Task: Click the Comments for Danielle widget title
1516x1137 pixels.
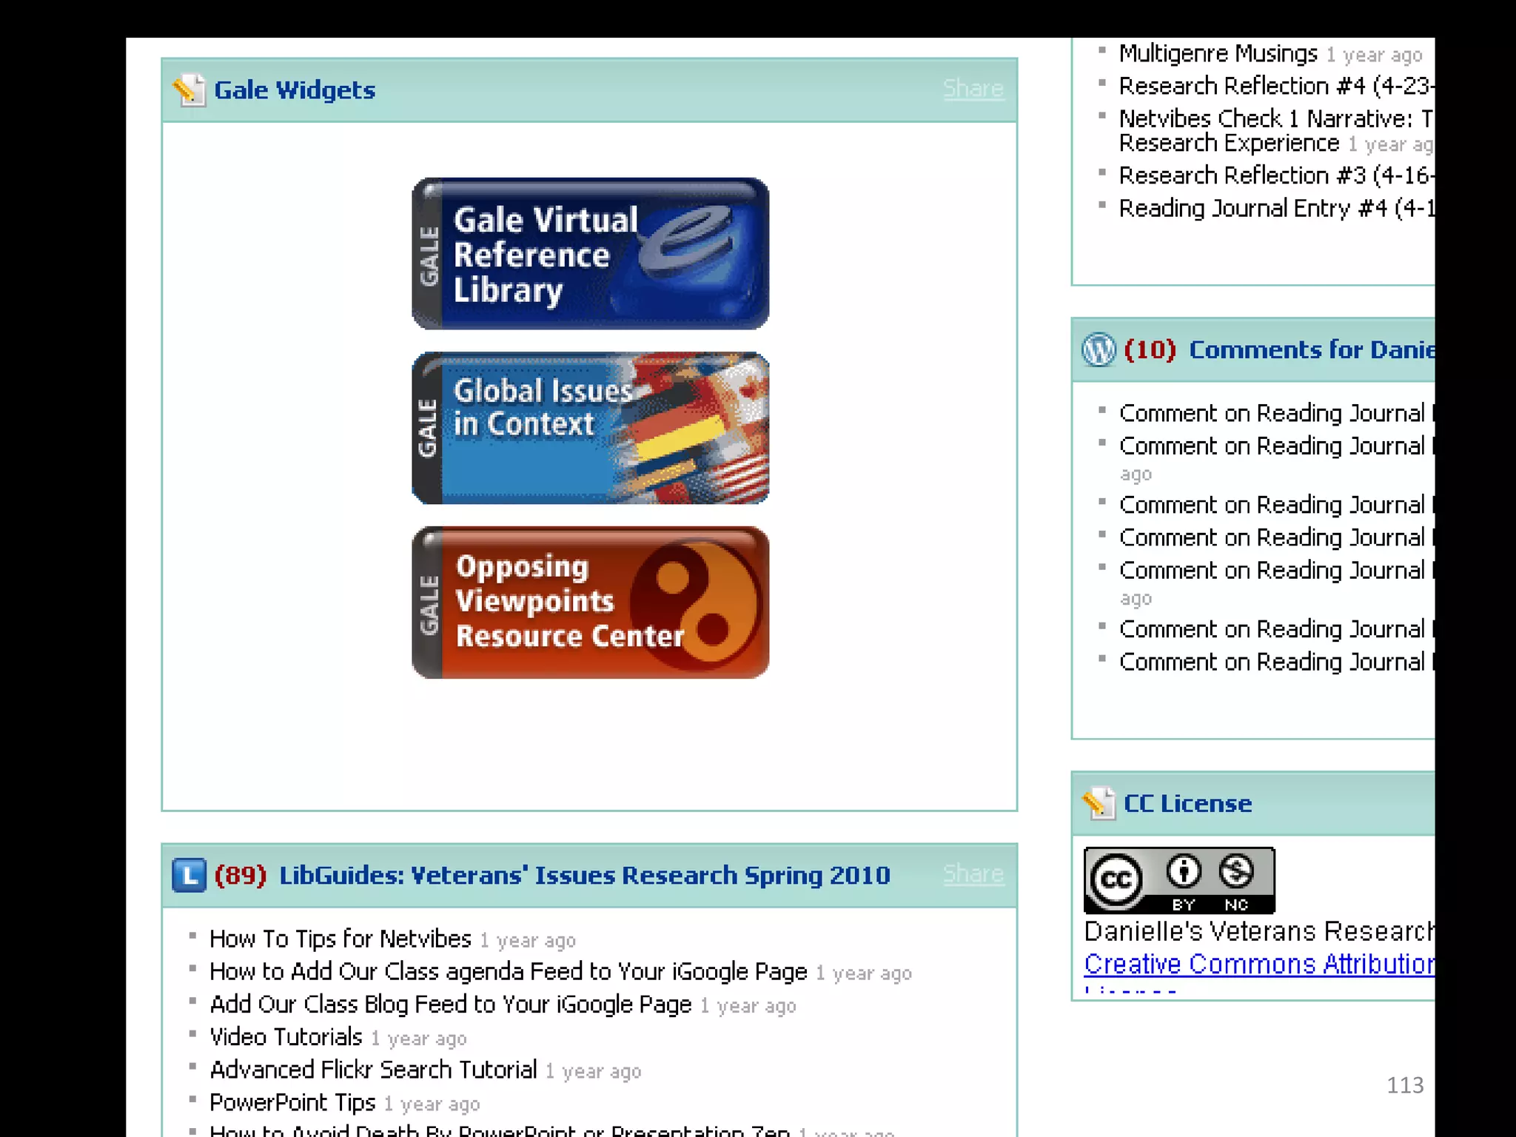Action: point(1310,350)
